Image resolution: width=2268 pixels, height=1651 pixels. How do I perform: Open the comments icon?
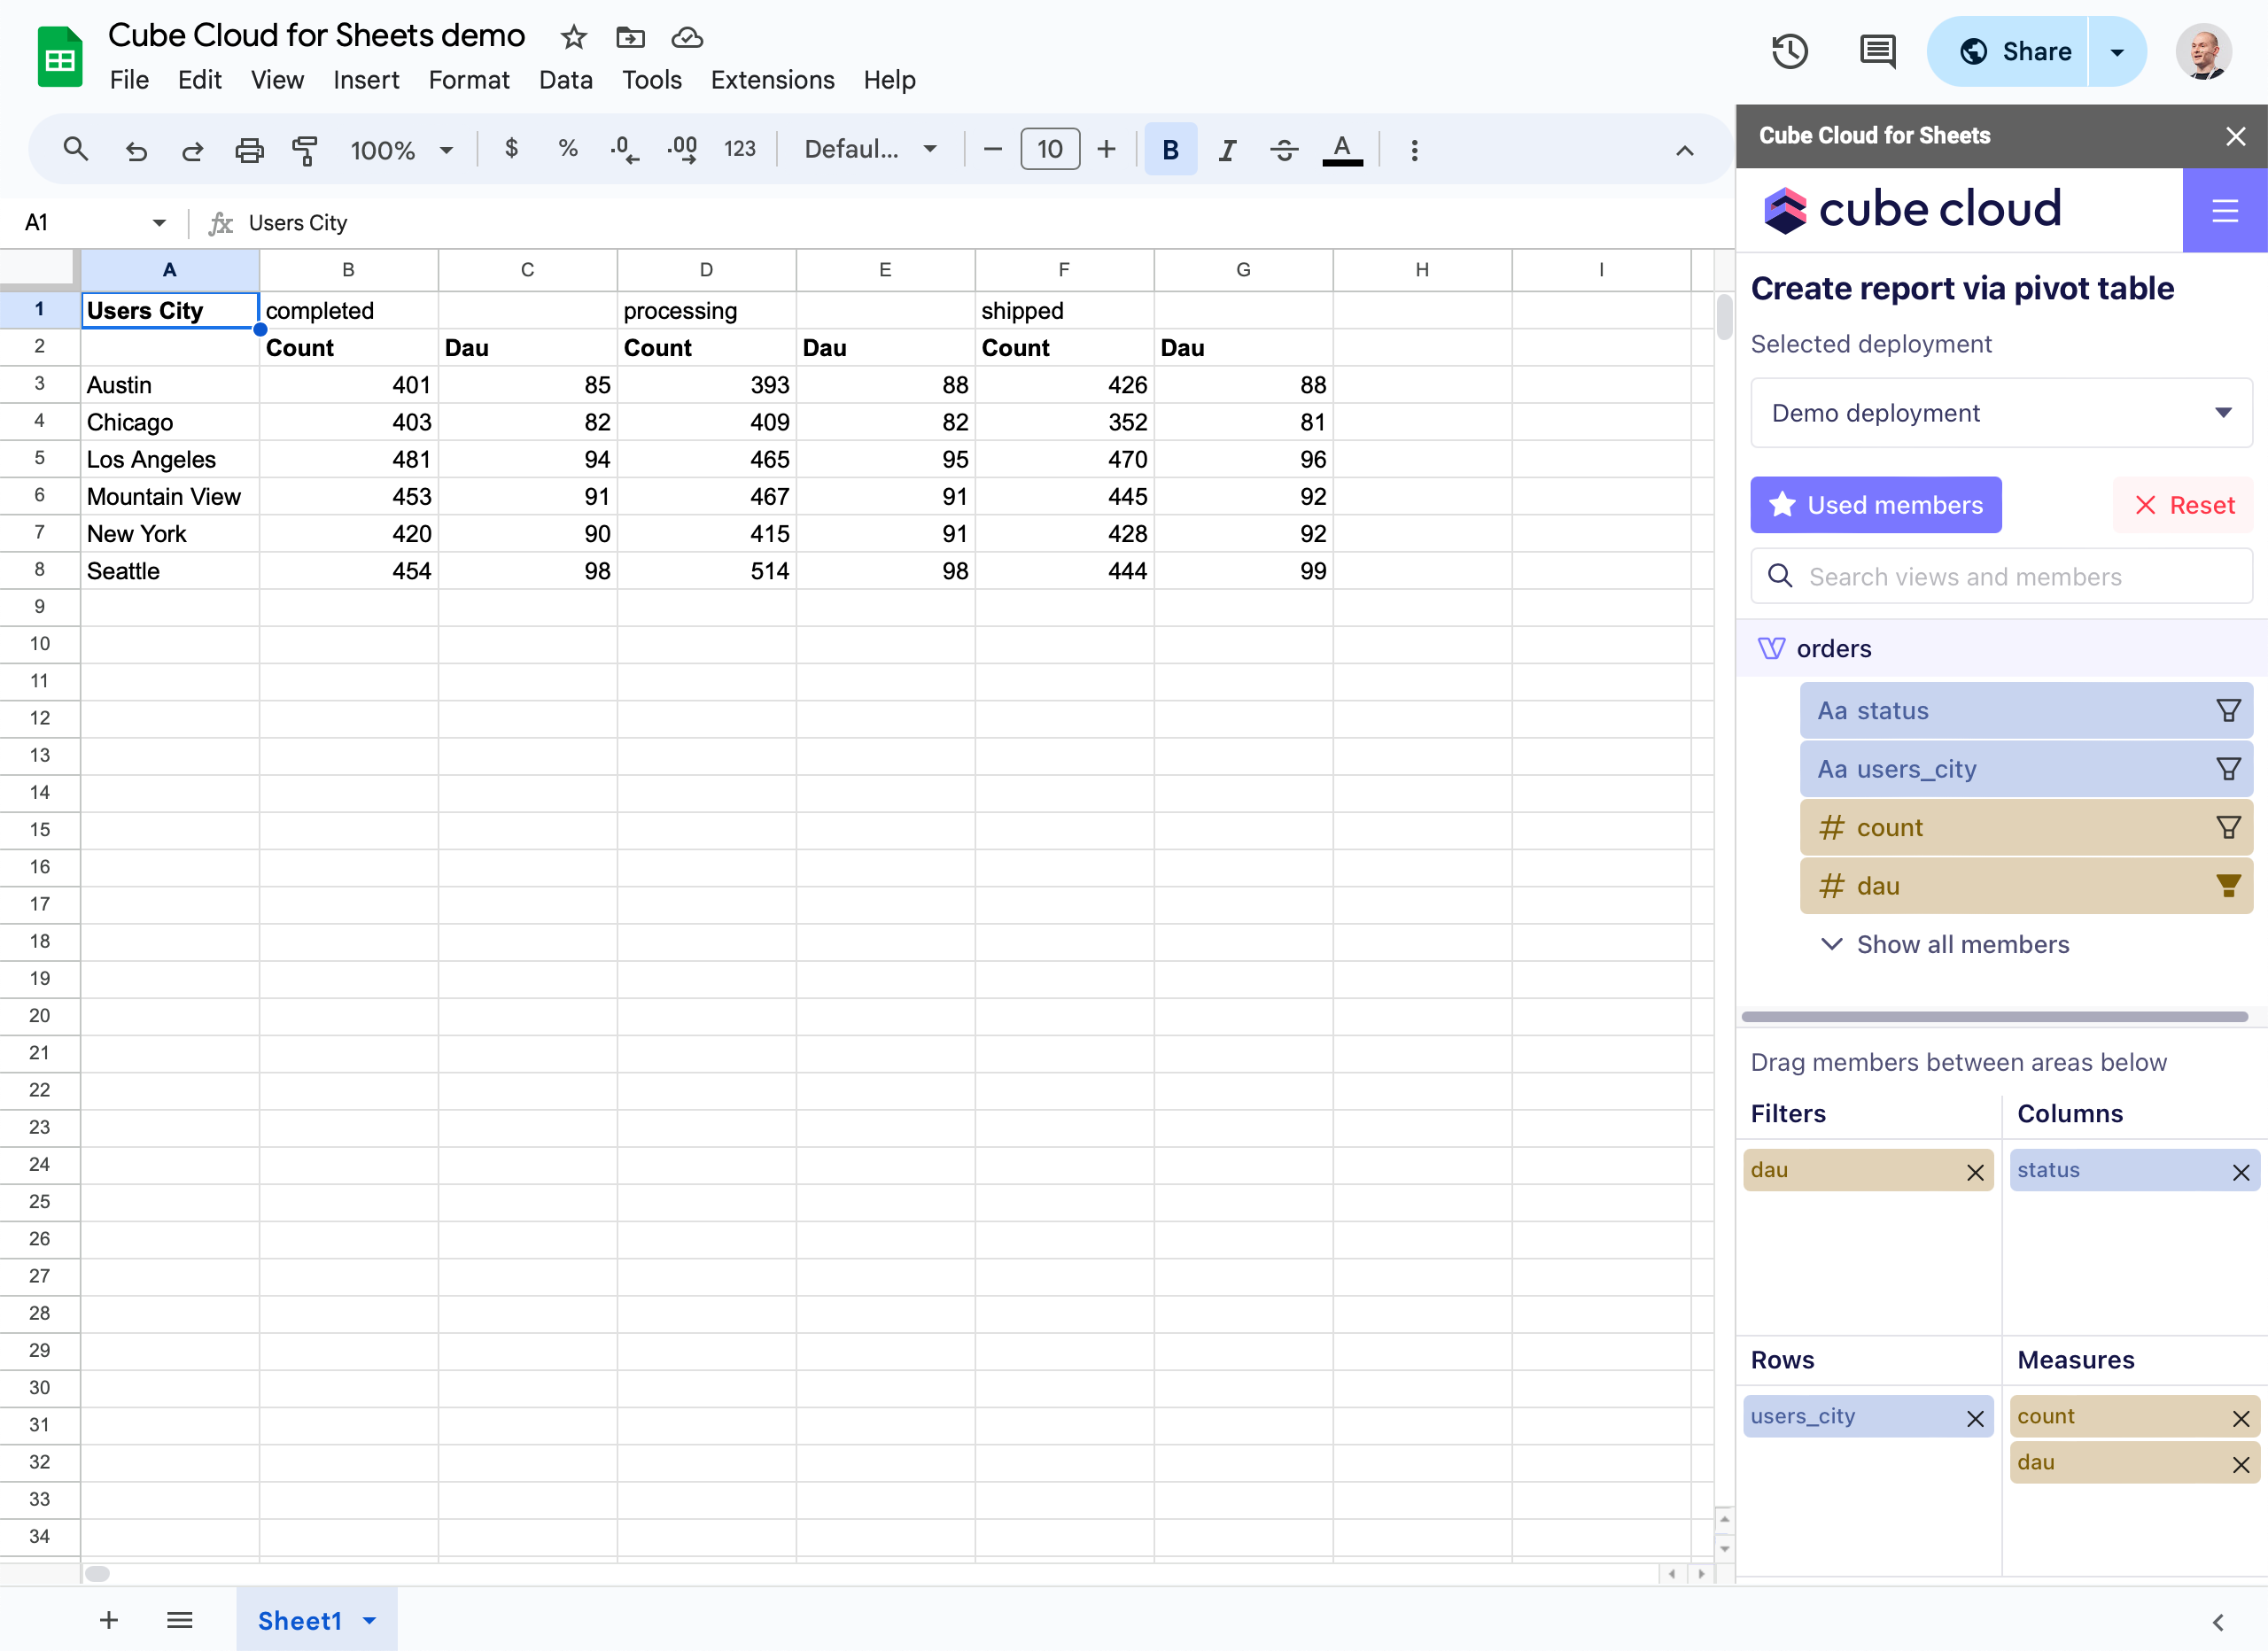1877,51
